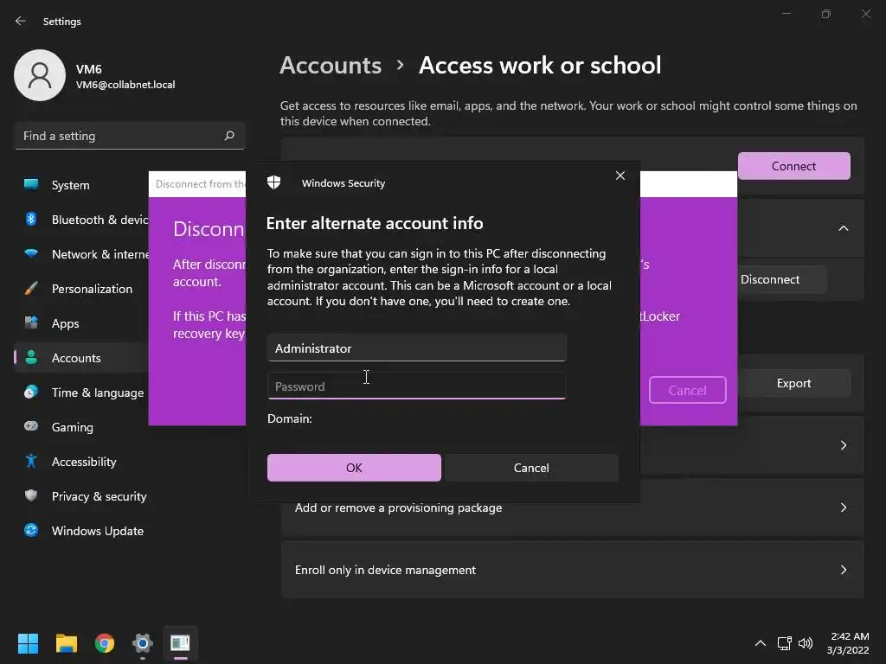Click the network tray icon

click(x=784, y=643)
